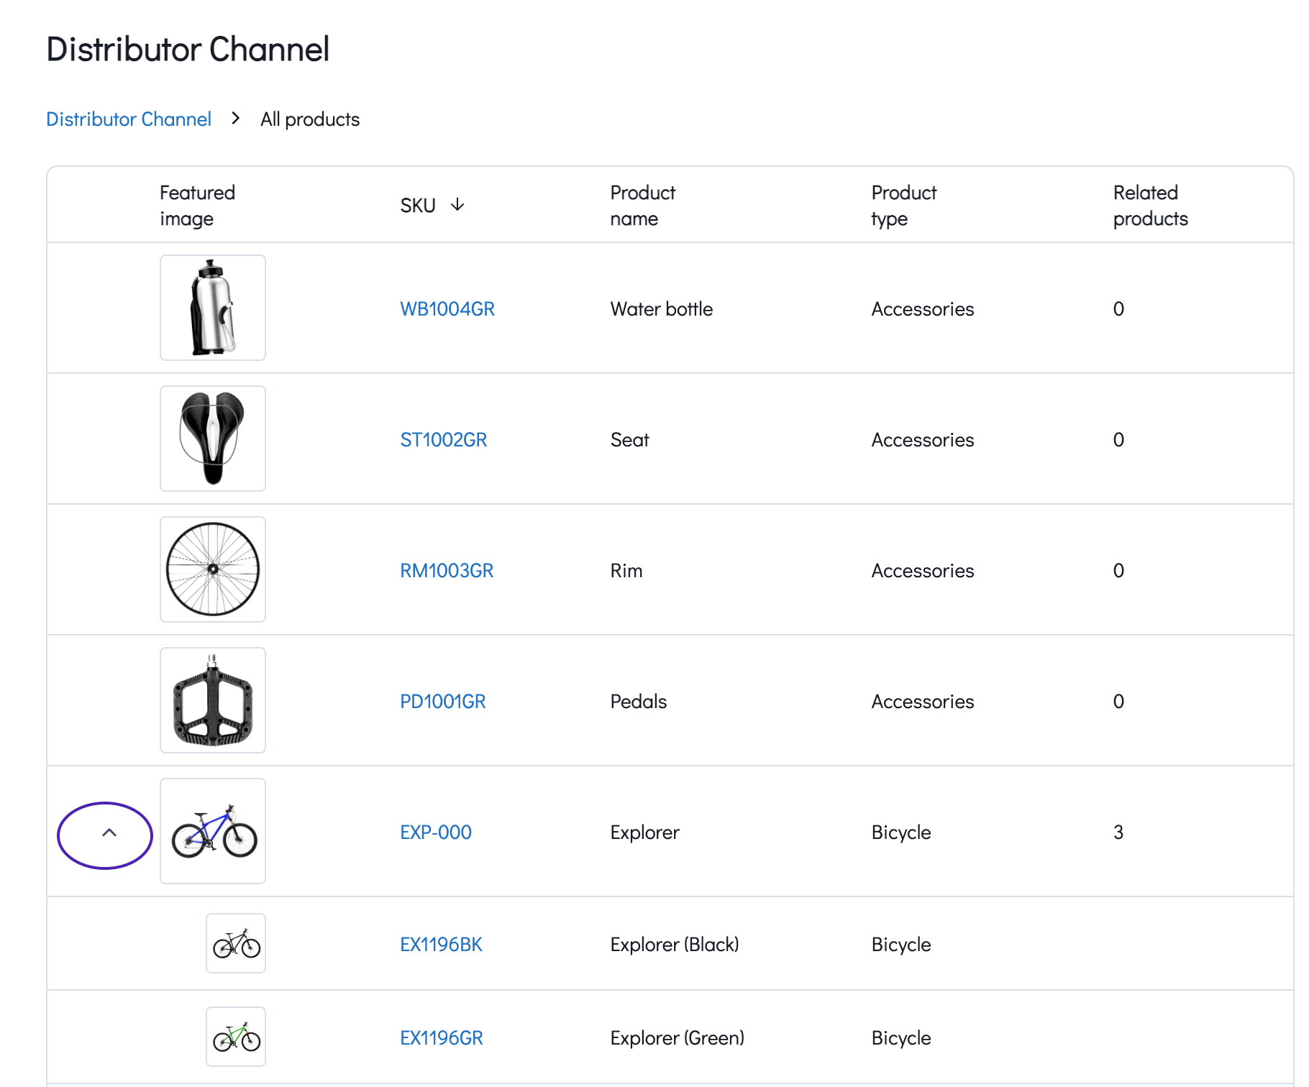Click the Related products column header
Viewport: 1309px width, 1087px height.
(1151, 206)
